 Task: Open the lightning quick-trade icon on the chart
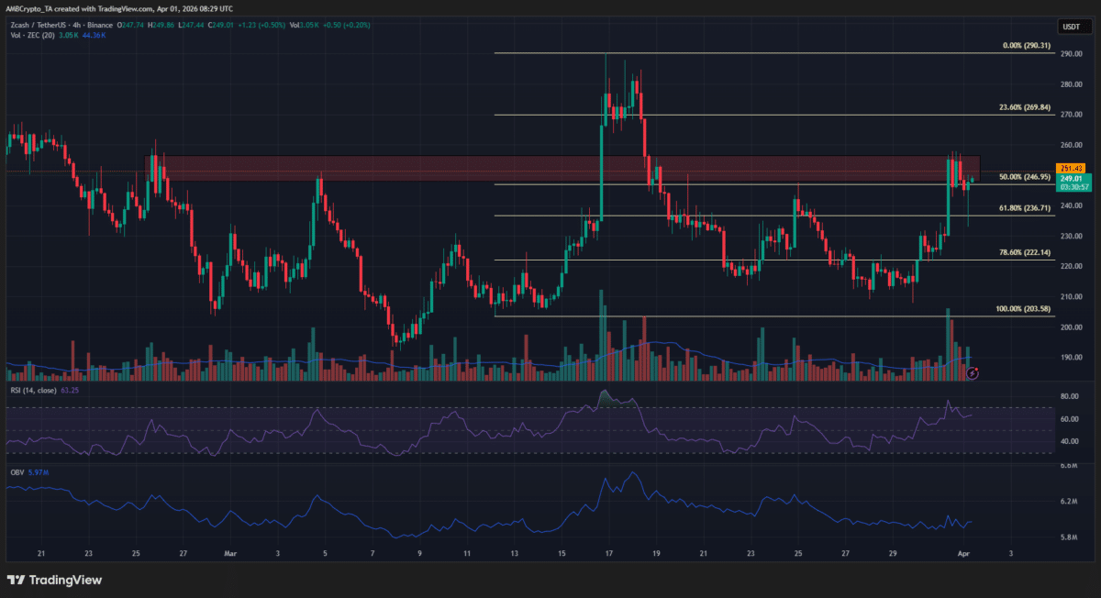tap(973, 373)
